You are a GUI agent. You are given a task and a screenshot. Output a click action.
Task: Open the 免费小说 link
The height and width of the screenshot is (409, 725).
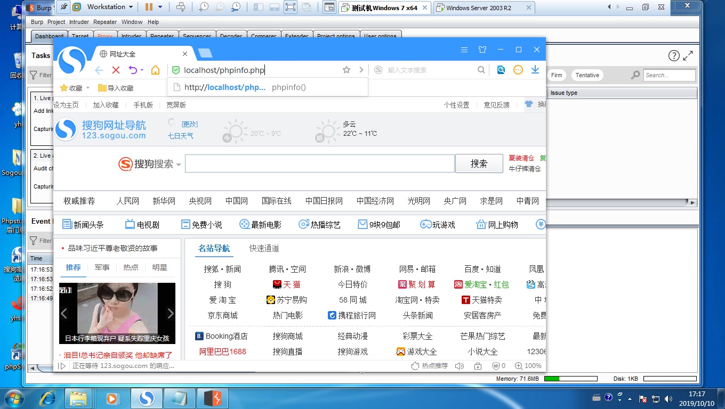click(202, 225)
